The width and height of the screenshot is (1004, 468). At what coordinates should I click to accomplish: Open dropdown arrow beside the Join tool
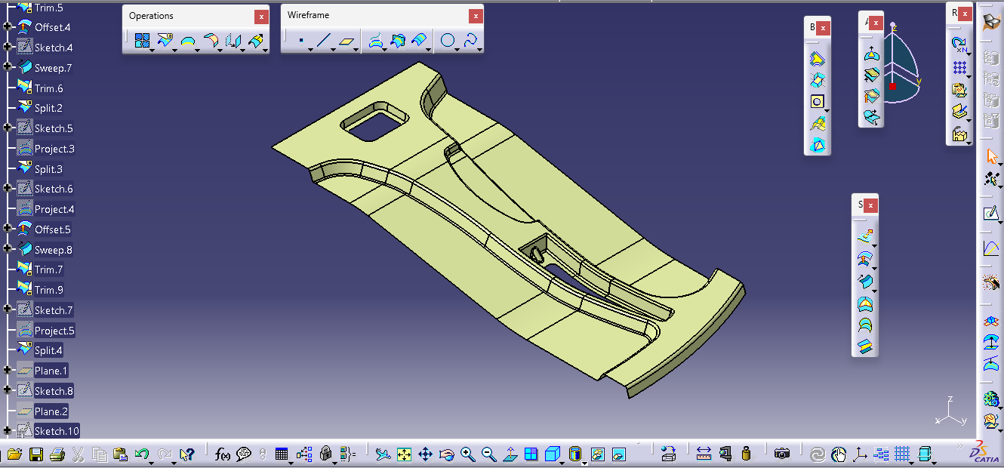tap(152, 49)
